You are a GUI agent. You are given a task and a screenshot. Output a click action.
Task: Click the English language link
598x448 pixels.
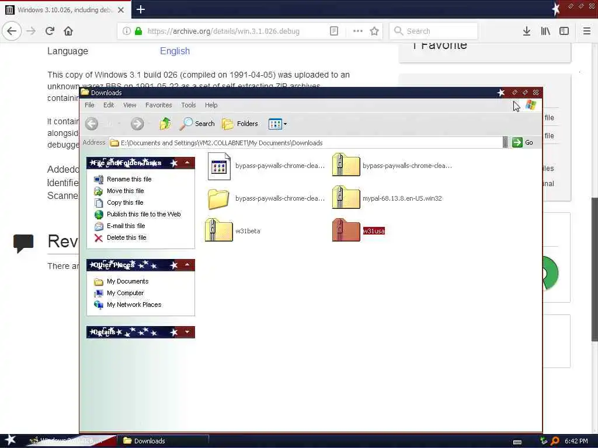175,51
